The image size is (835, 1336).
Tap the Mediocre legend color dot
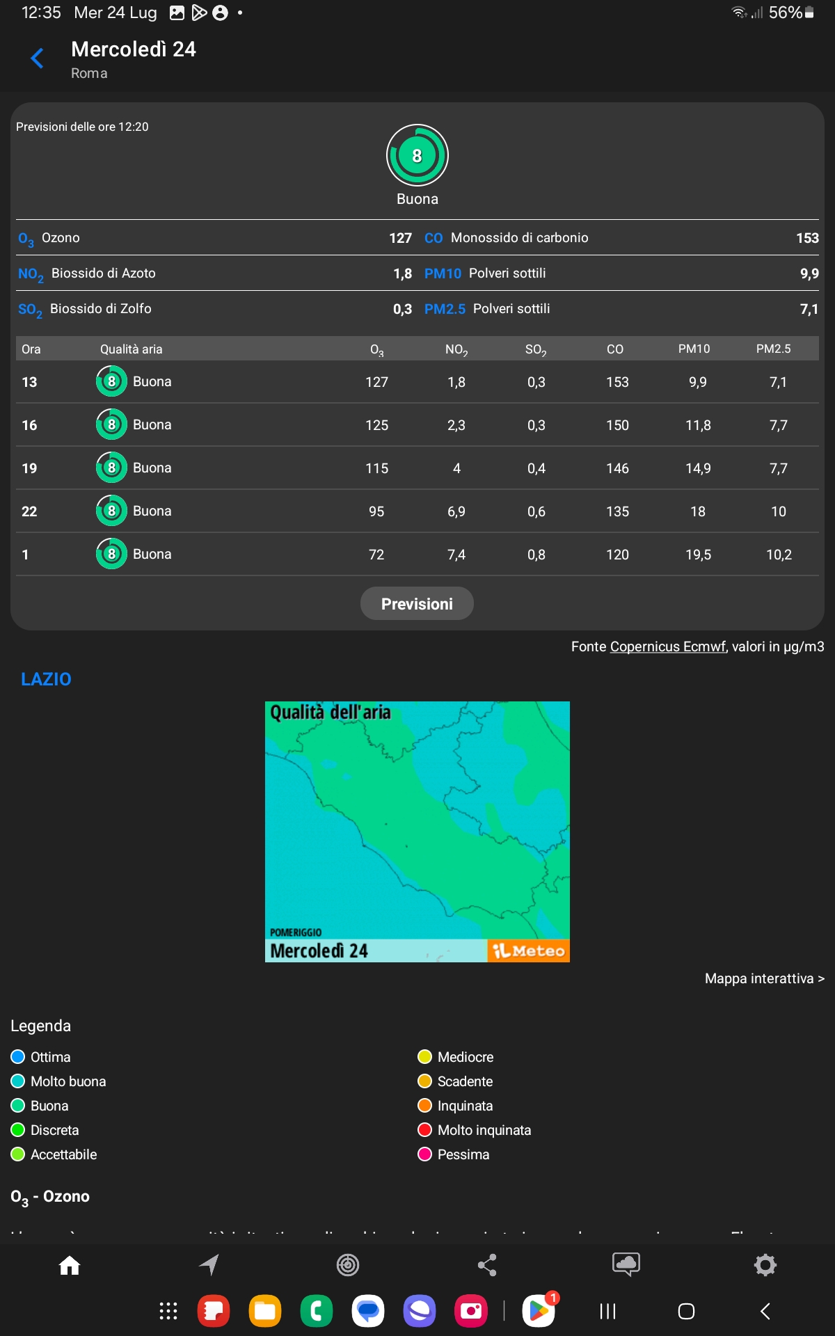tap(424, 1057)
